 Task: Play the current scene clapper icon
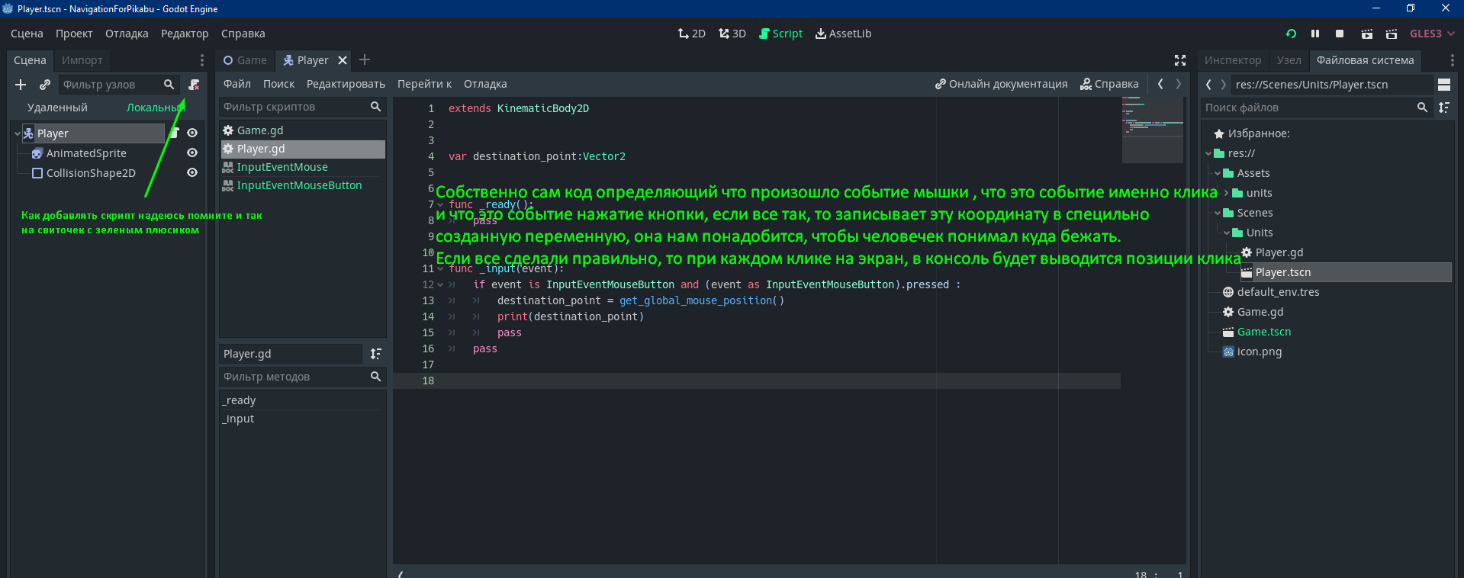coord(1366,34)
